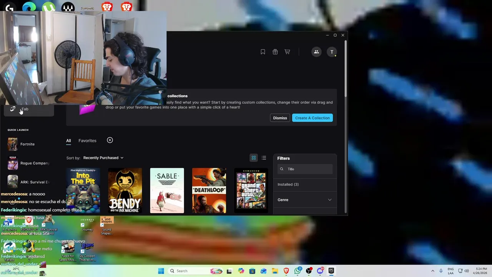
Task: Open the shopping cart icon
Action: coord(287,52)
